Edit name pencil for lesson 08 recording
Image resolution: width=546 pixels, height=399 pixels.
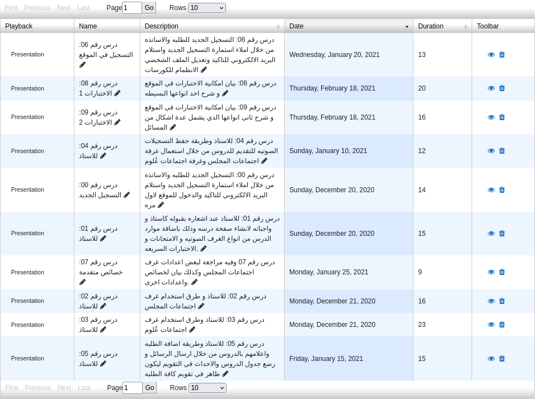117,93
